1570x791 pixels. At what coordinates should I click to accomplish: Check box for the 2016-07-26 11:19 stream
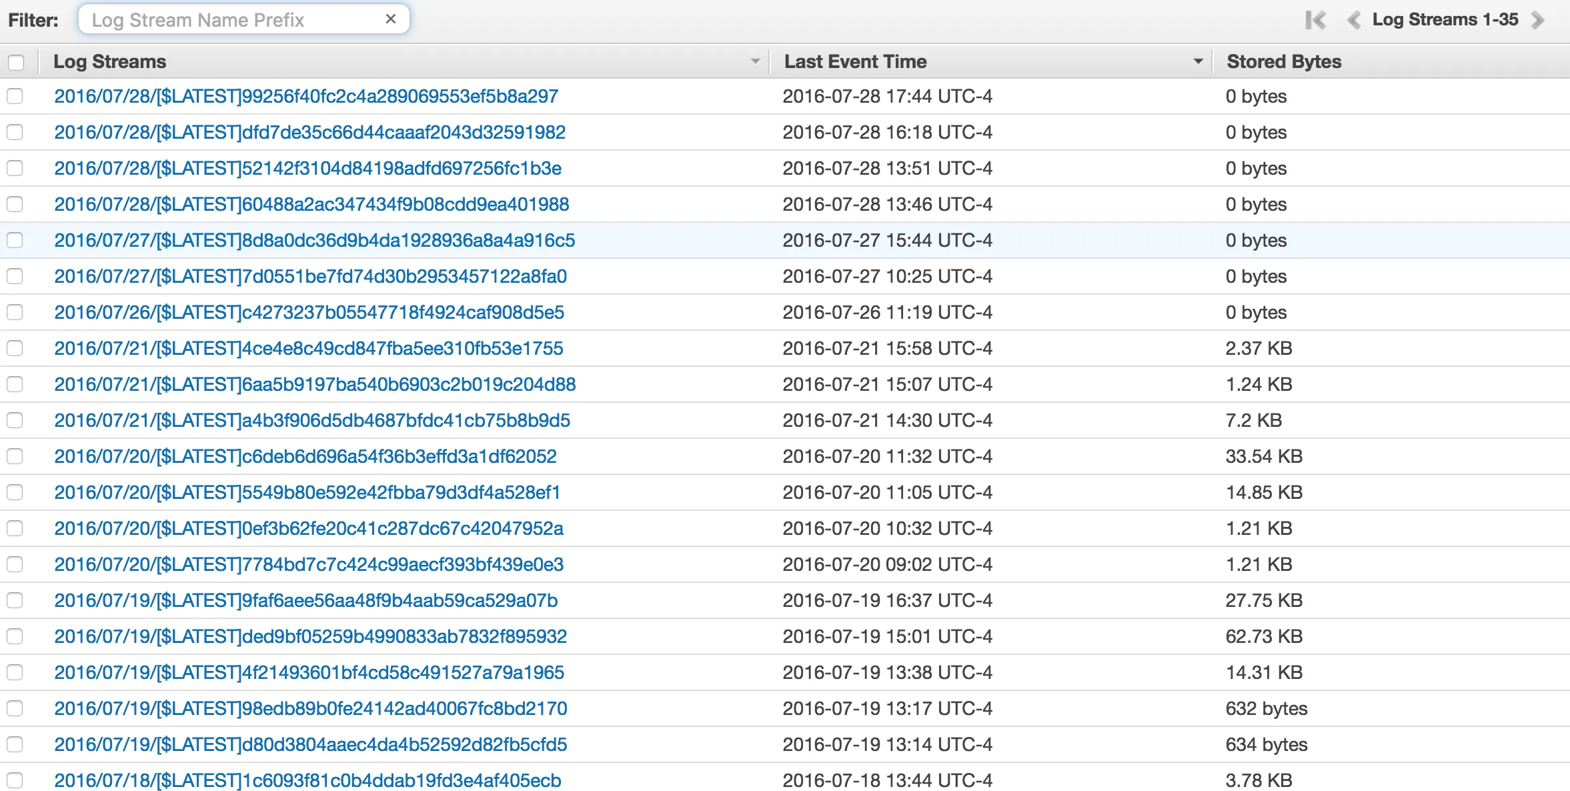click(15, 312)
